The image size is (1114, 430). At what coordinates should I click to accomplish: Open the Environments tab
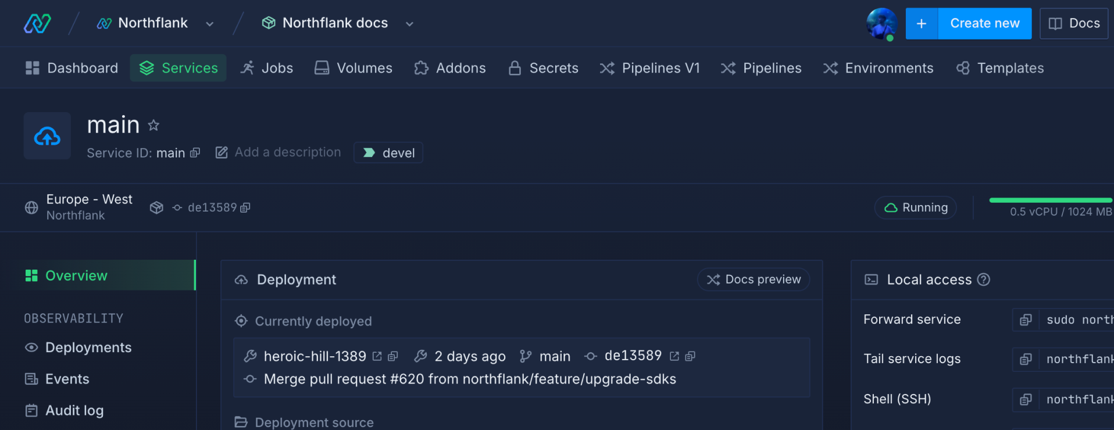pos(878,68)
